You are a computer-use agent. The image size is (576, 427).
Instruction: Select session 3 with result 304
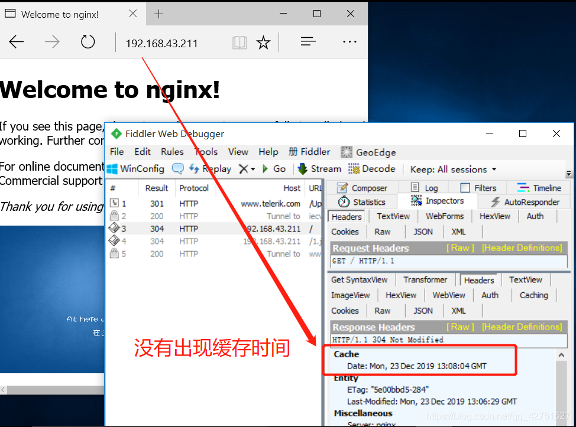coord(214,229)
